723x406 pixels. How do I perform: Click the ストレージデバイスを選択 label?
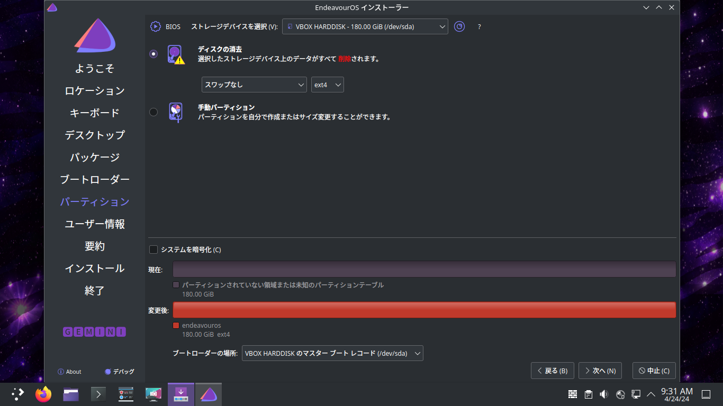234,27
